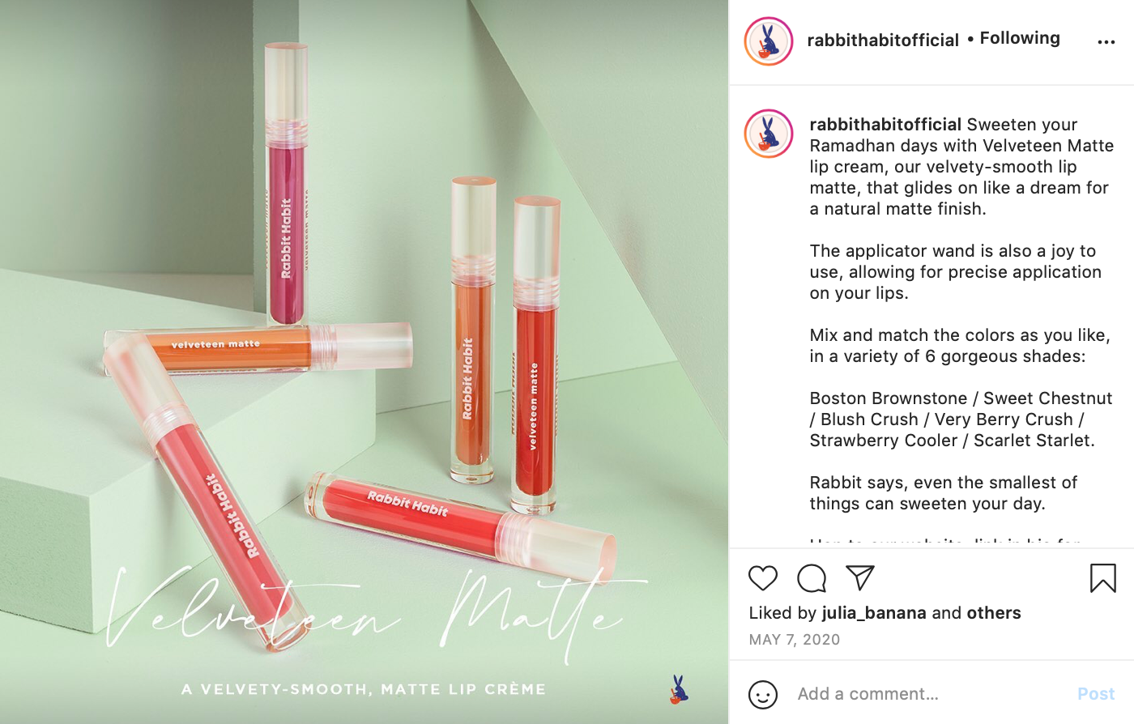1134x724 pixels.
Task: Click the header rabbit profile avatar
Action: (x=768, y=41)
